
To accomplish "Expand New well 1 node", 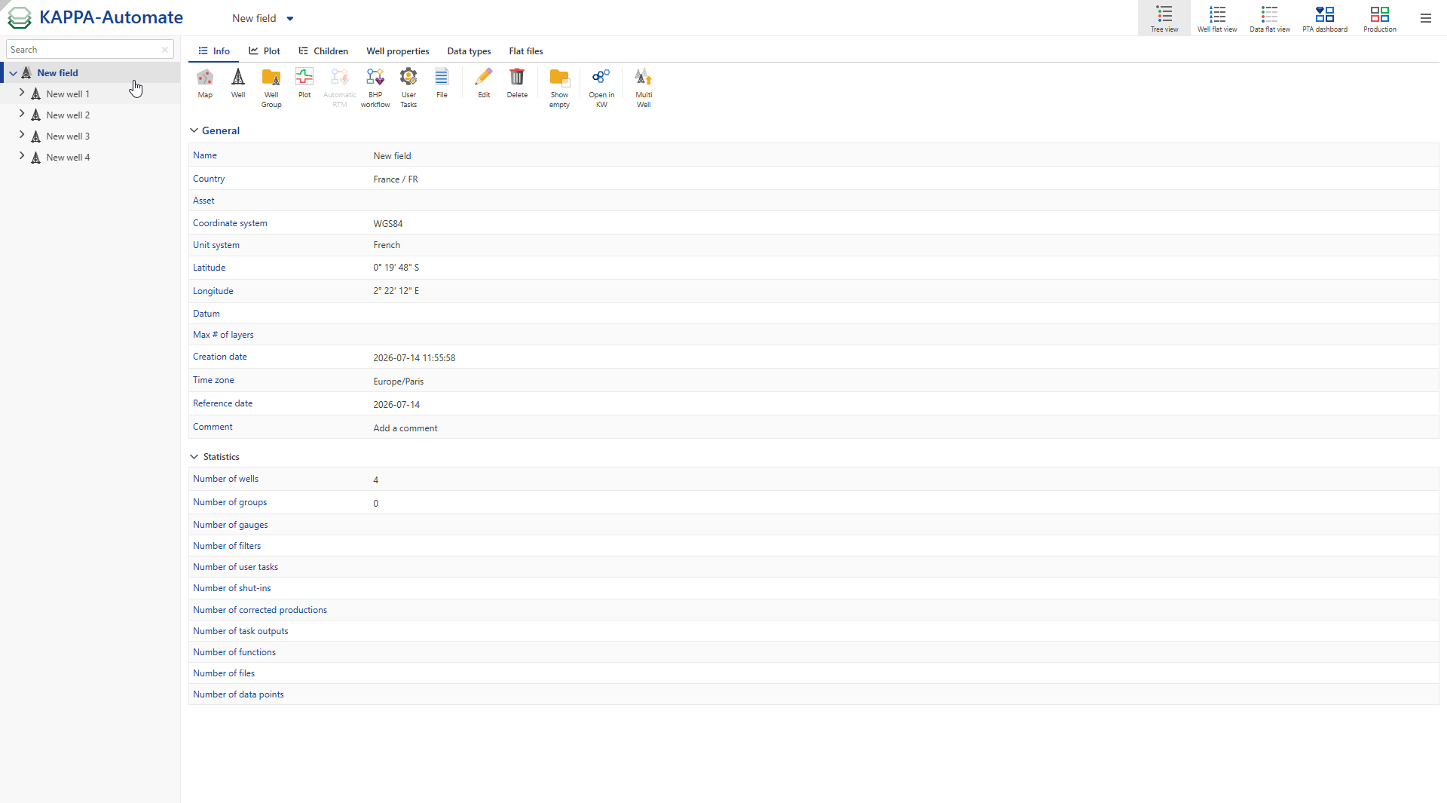I will (22, 93).
